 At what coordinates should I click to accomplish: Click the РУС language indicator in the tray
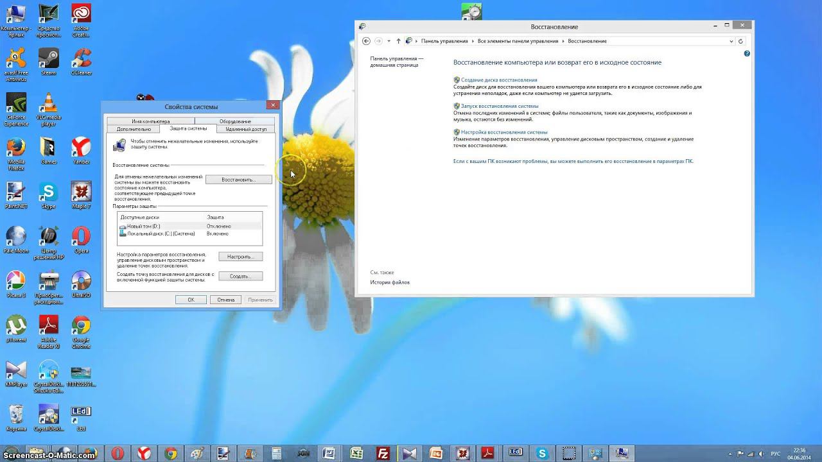coord(775,454)
